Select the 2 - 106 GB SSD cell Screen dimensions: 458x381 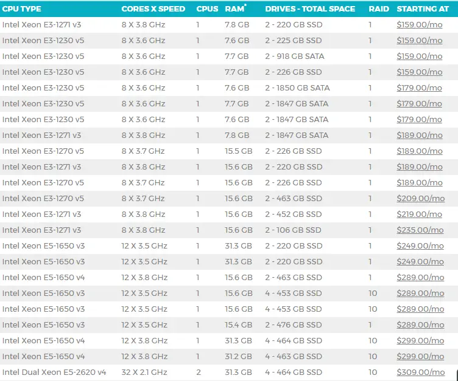click(x=294, y=230)
